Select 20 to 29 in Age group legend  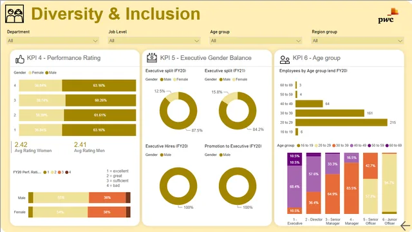point(323,146)
